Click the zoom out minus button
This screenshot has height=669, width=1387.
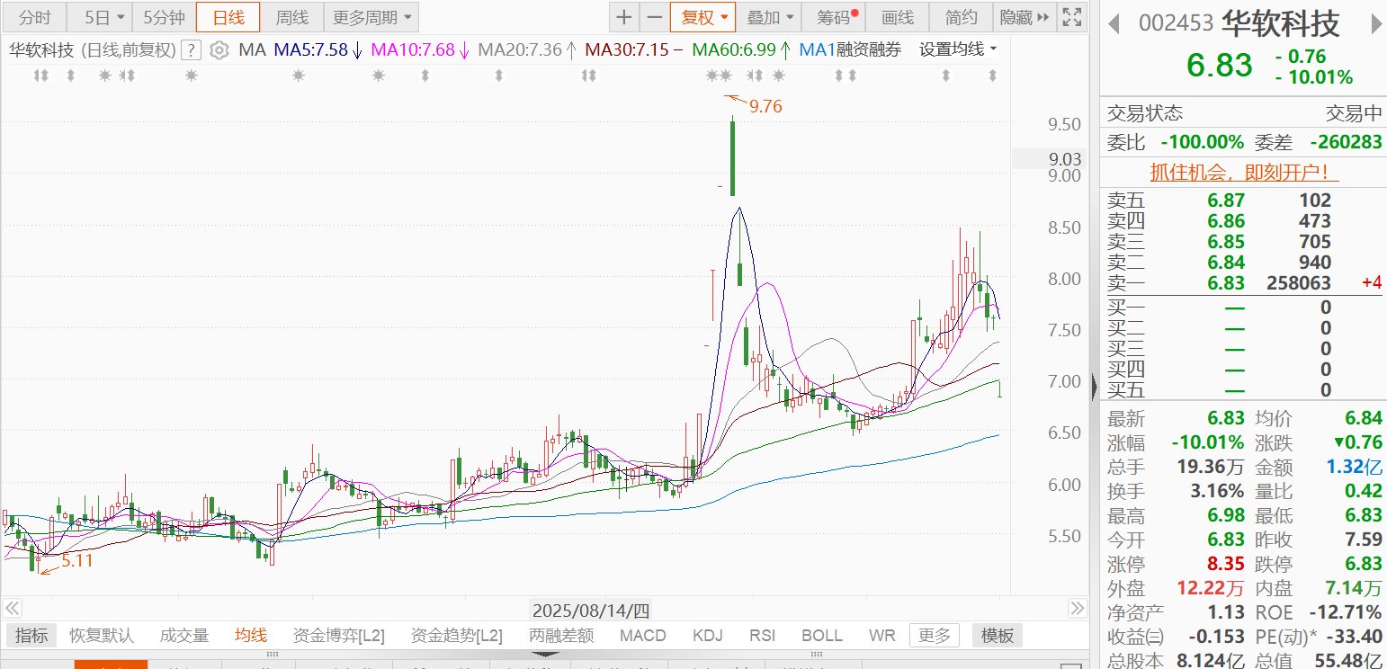[654, 17]
